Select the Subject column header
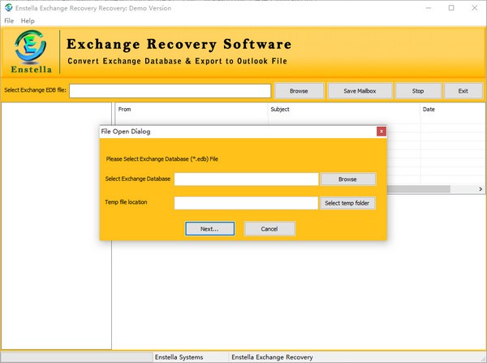Image resolution: width=487 pixels, height=363 pixels. [x=343, y=109]
